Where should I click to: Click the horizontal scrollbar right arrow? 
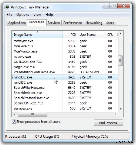pos(115,114)
